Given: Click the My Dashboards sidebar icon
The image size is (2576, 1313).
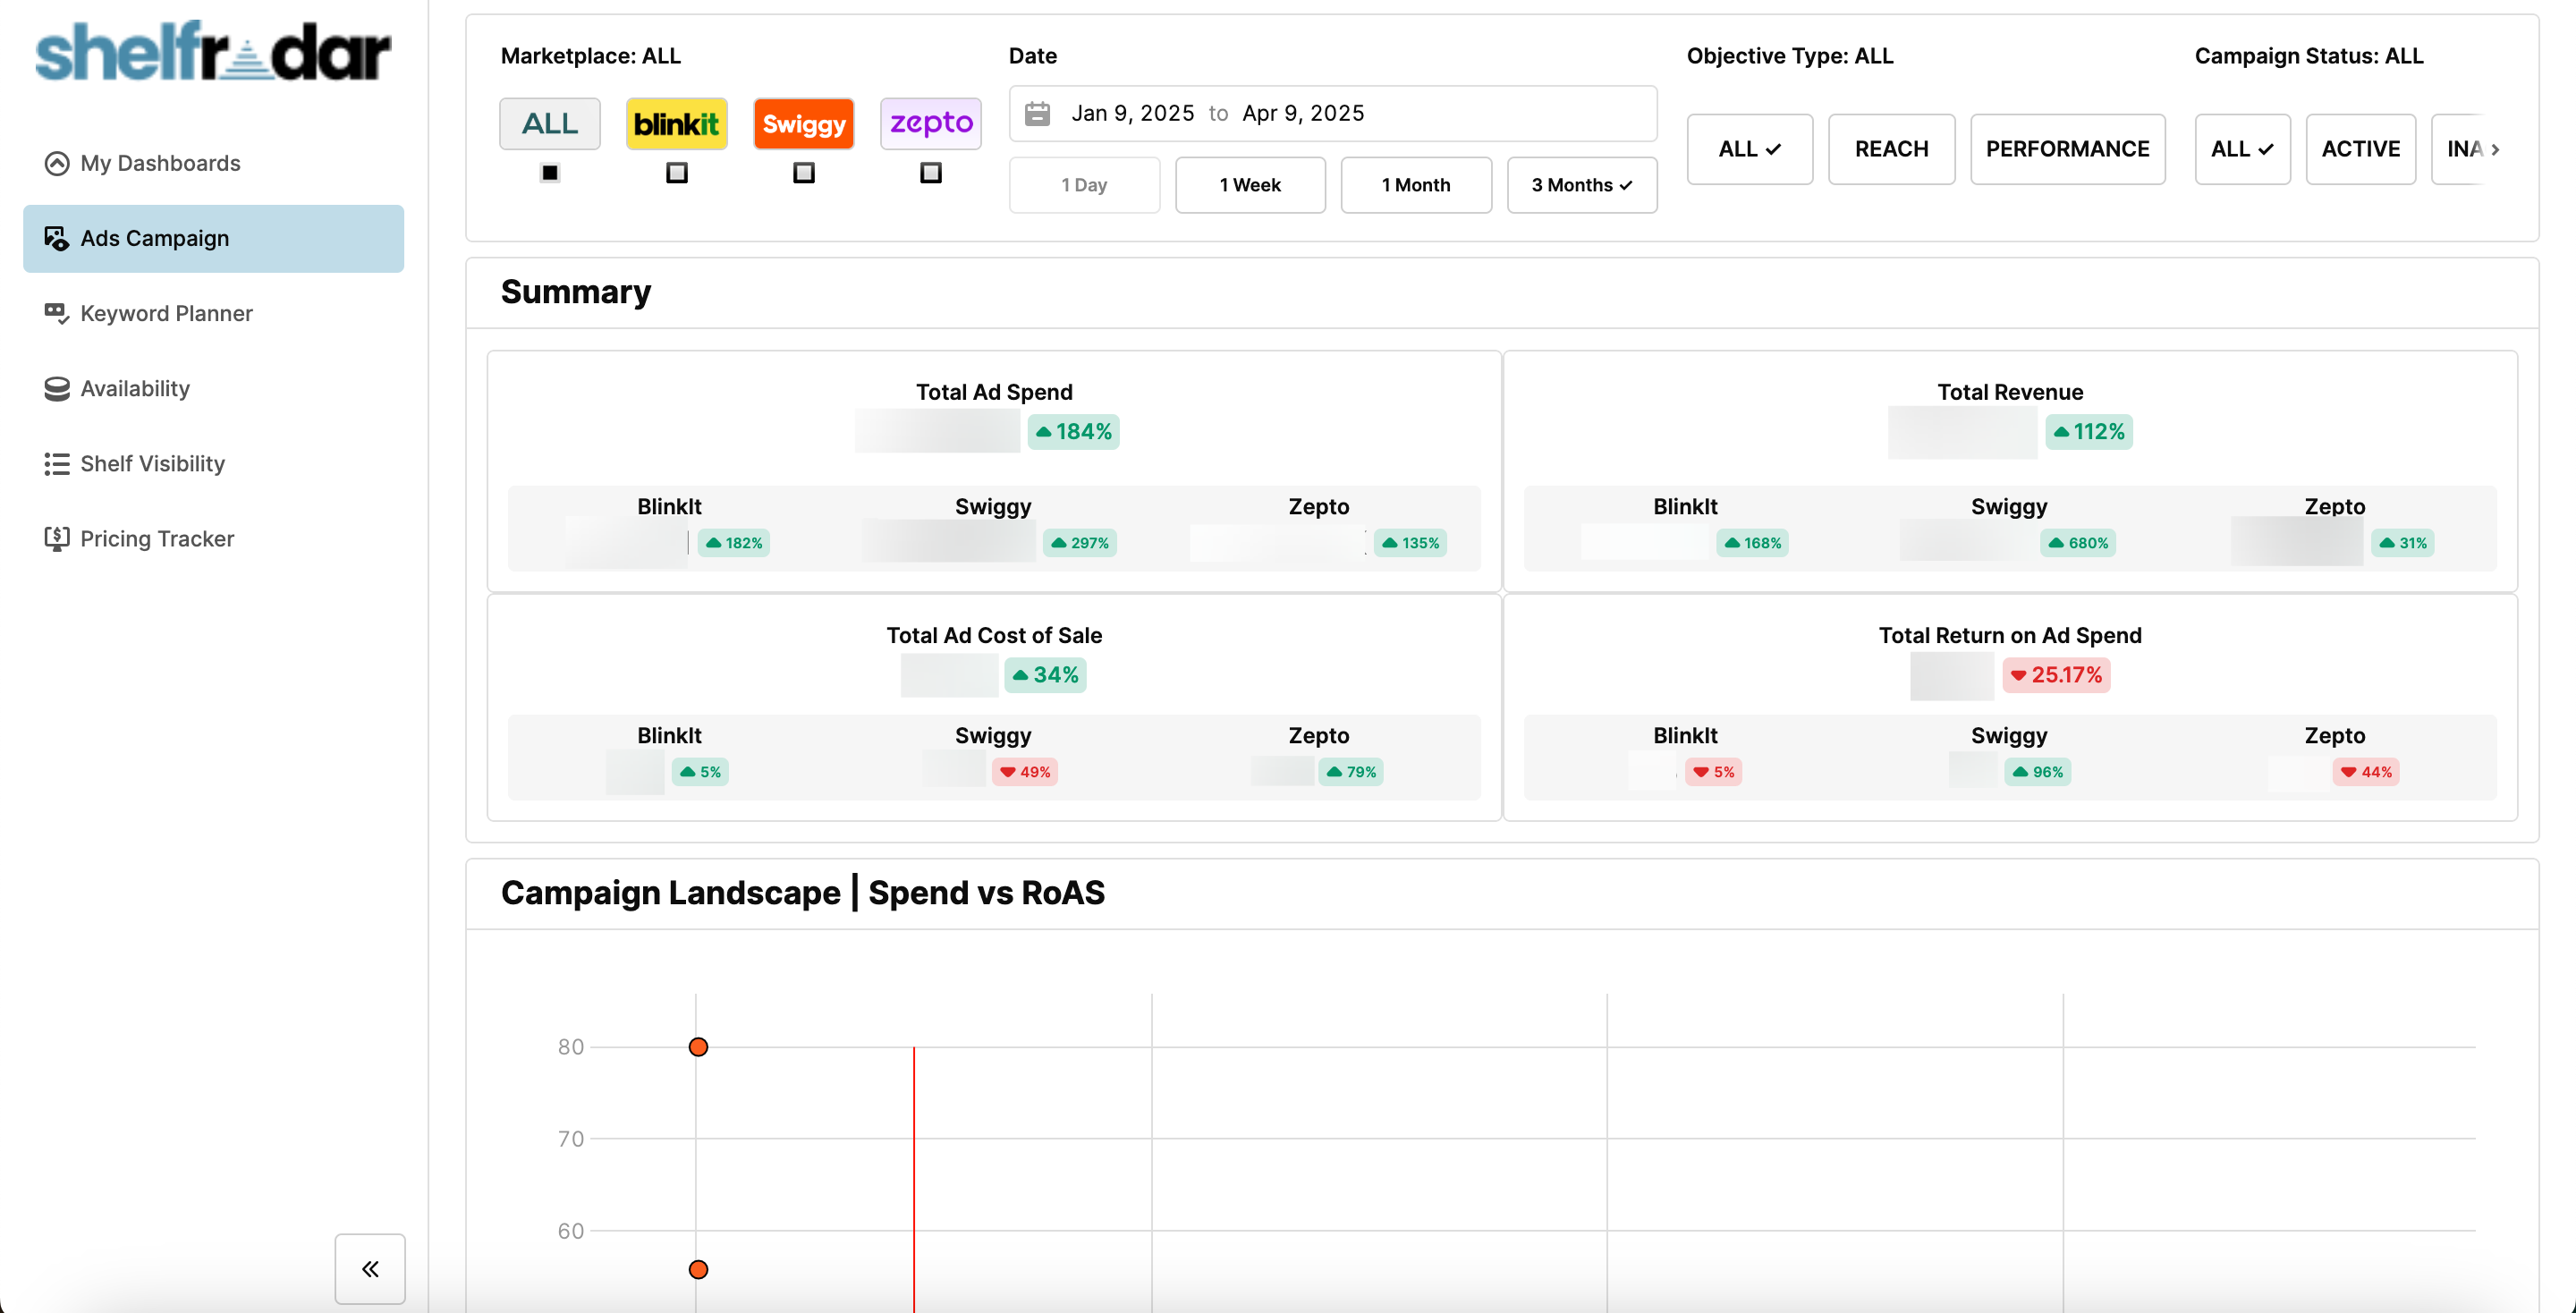Looking at the screenshot, I should coord(57,163).
